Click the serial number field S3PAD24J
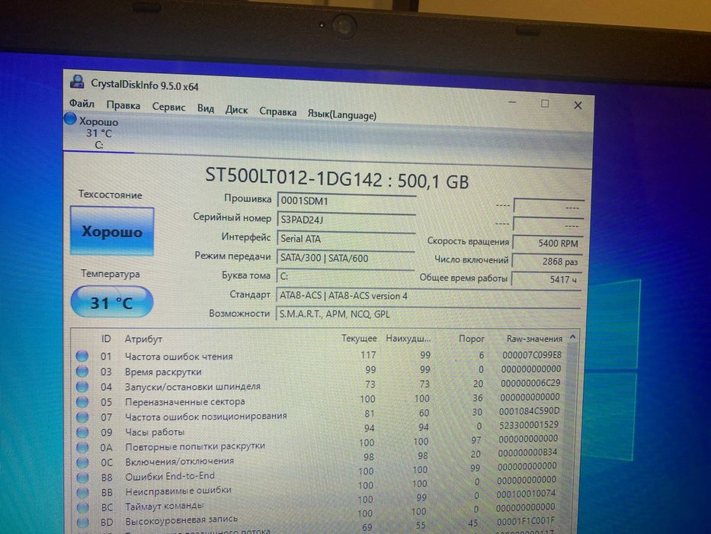This screenshot has width=711, height=534. [x=346, y=220]
